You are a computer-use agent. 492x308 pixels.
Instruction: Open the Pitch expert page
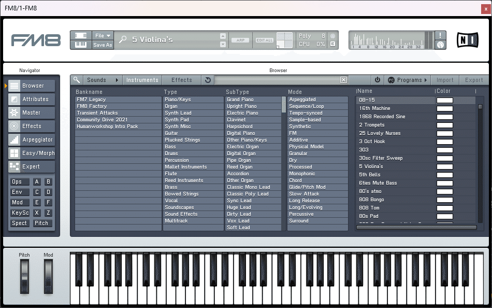coord(42,223)
